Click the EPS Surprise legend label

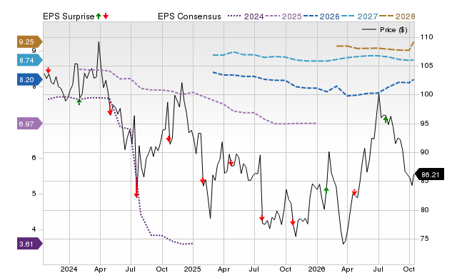(x=69, y=16)
